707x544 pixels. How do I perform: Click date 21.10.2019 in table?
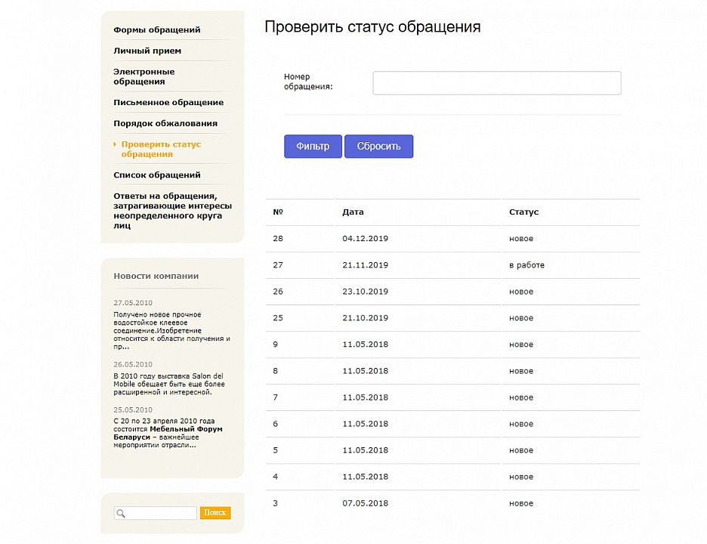pos(366,318)
